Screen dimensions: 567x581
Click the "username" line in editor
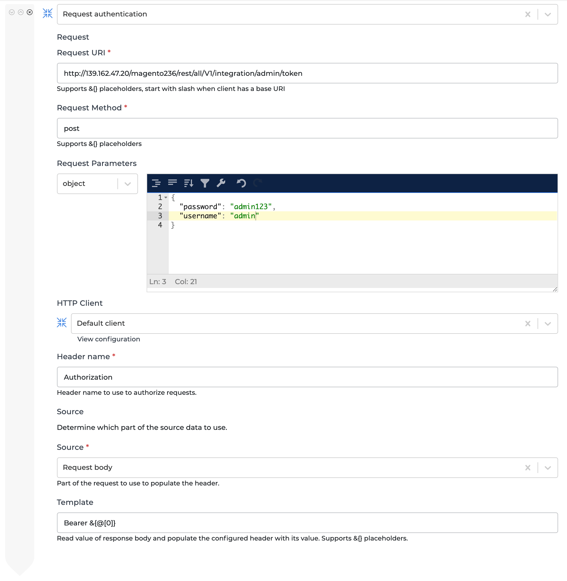363,216
